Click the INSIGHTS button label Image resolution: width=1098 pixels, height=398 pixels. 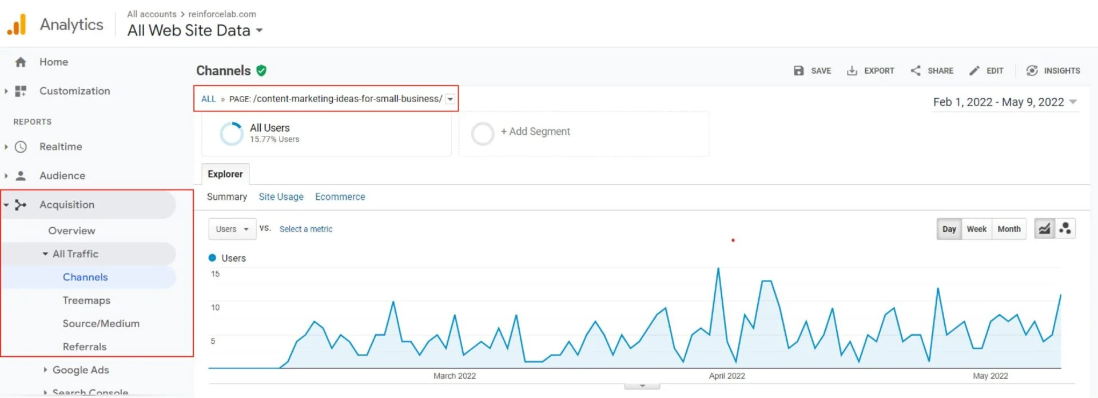click(1062, 71)
